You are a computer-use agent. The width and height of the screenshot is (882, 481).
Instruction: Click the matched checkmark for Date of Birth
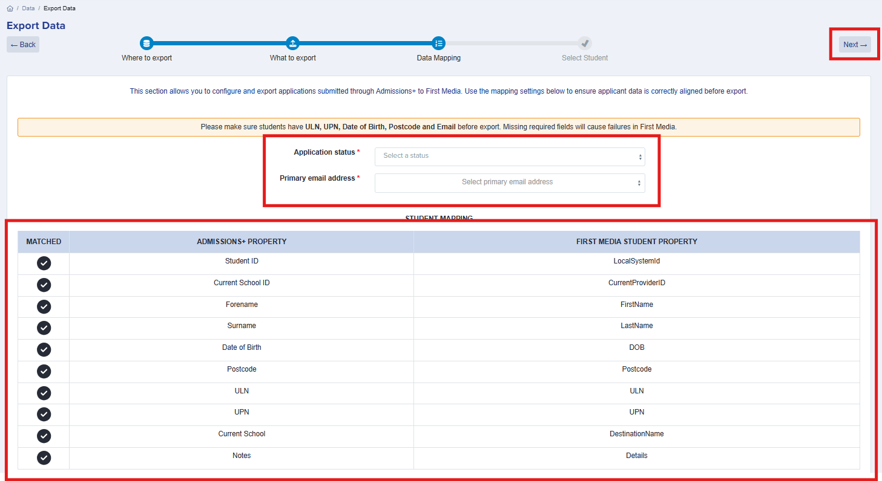click(44, 350)
